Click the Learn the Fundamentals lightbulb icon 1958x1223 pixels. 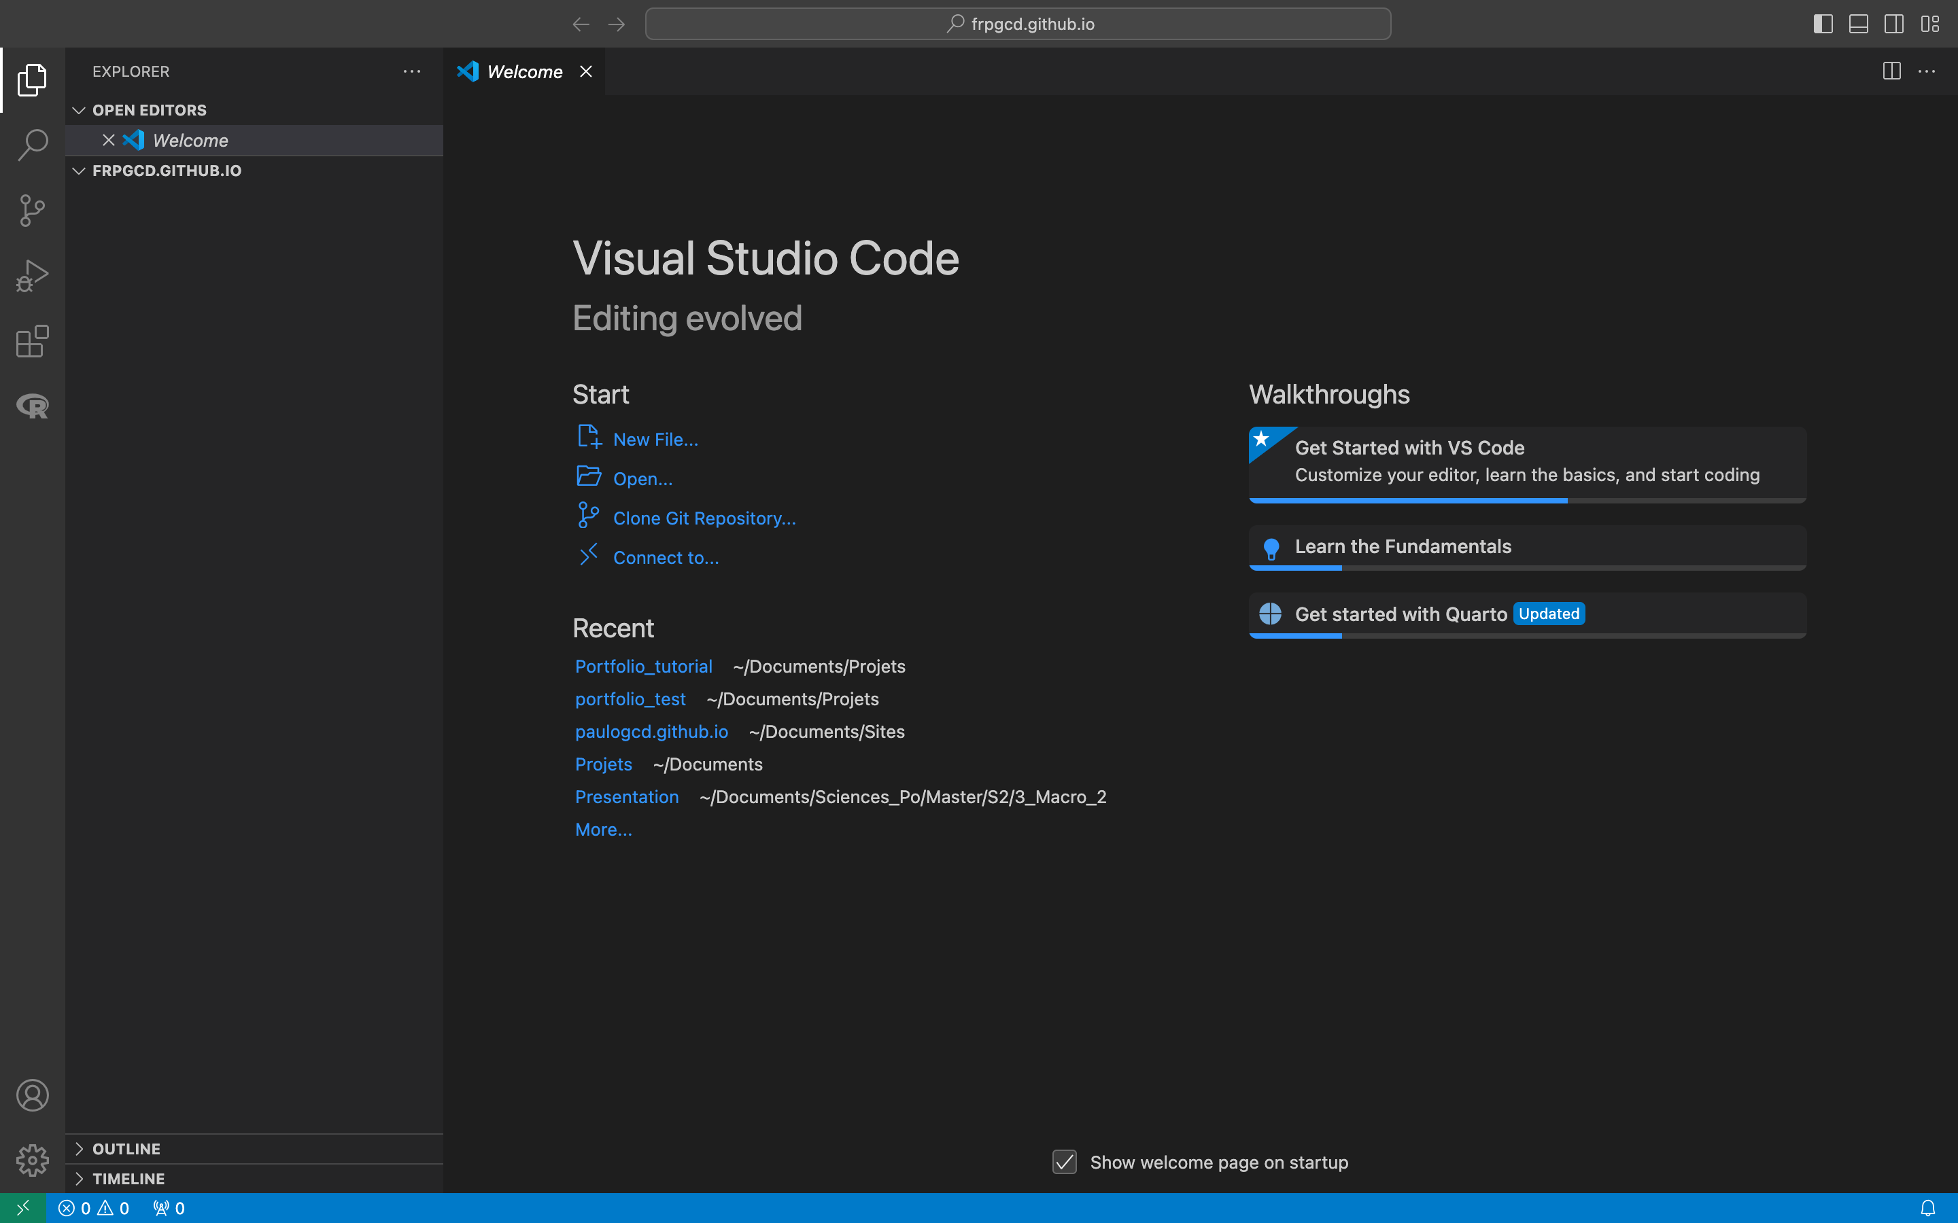point(1271,549)
